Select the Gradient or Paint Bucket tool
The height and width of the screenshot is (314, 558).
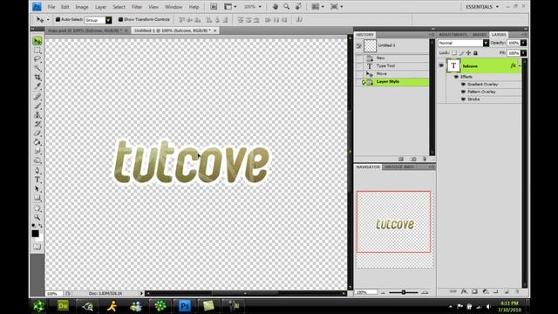coord(37,142)
